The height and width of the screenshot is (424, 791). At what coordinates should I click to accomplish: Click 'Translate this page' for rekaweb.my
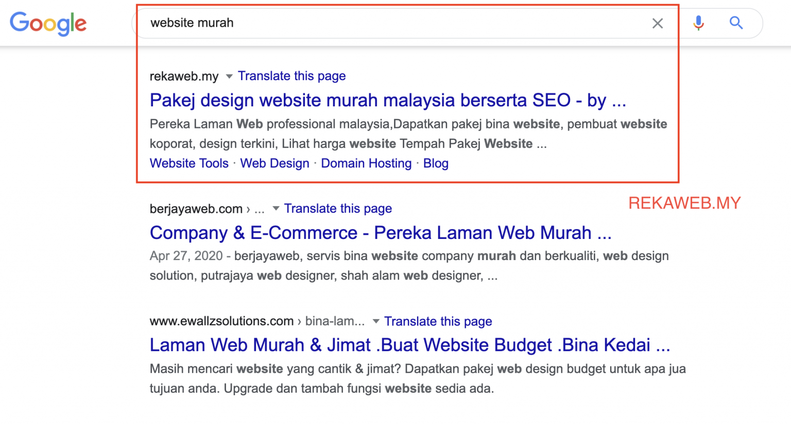coord(291,76)
